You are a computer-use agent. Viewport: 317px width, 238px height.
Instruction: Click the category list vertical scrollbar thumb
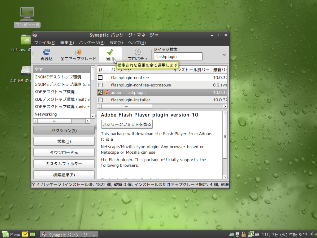(x=93, y=75)
